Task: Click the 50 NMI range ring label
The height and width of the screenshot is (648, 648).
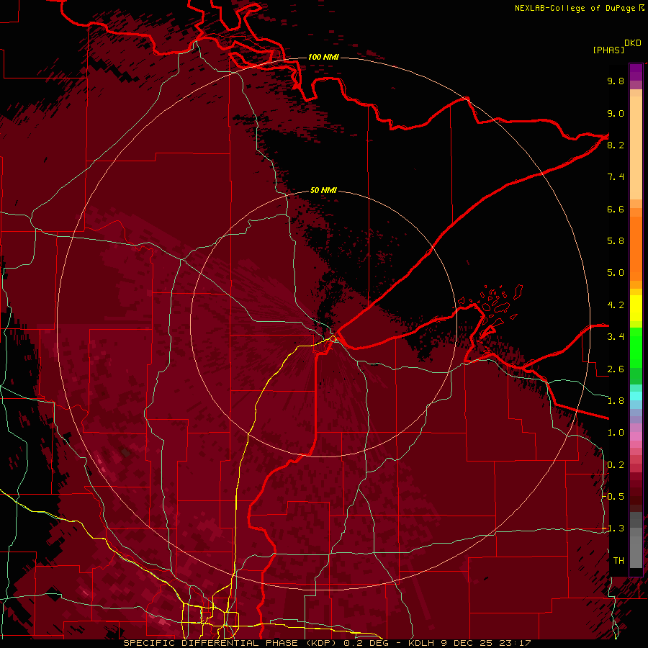Action: point(323,191)
